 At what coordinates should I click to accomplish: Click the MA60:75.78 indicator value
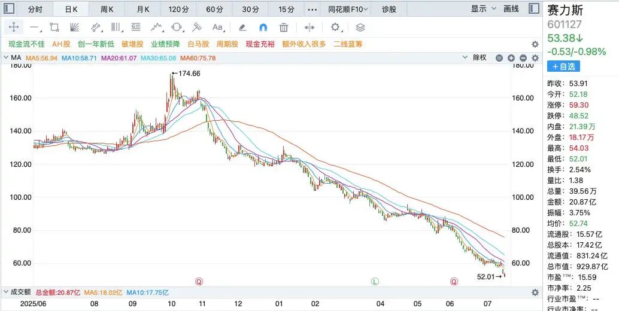coord(198,58)
